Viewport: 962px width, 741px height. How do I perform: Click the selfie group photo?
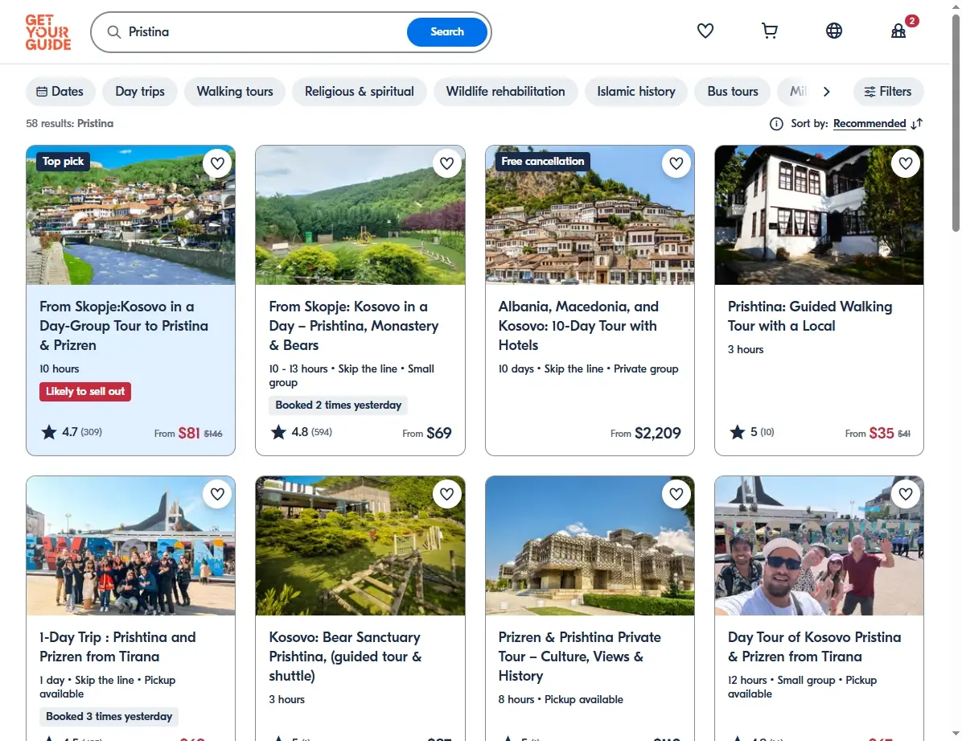819,545
